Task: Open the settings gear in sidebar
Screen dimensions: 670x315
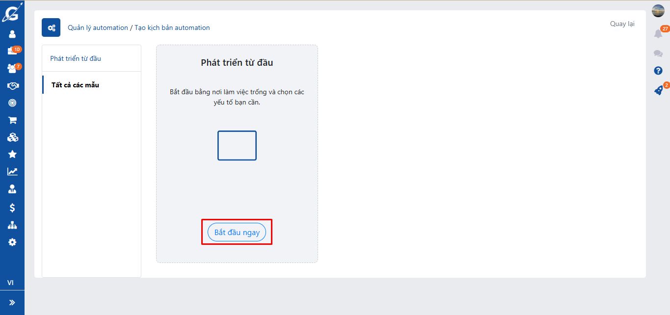Action: coord(12,242)
